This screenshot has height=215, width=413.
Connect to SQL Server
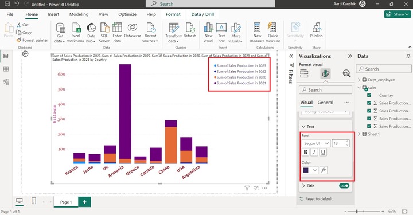pyautogui.click(x=104, y=33)
